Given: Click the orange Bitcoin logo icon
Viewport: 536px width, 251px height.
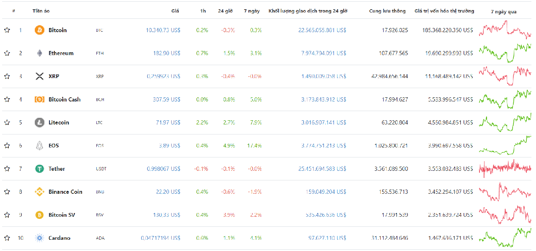Looking at the screenshot, I should click(39, 30).
